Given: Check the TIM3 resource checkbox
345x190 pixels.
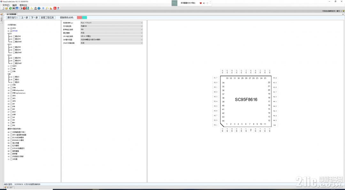Looking at the screenshot, I should [x=11, y=85].
